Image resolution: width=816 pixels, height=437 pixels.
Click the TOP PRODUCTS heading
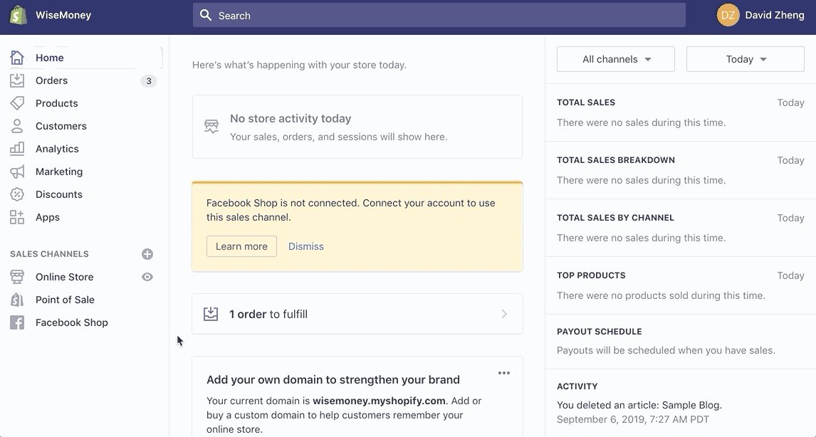coord(591,275)
